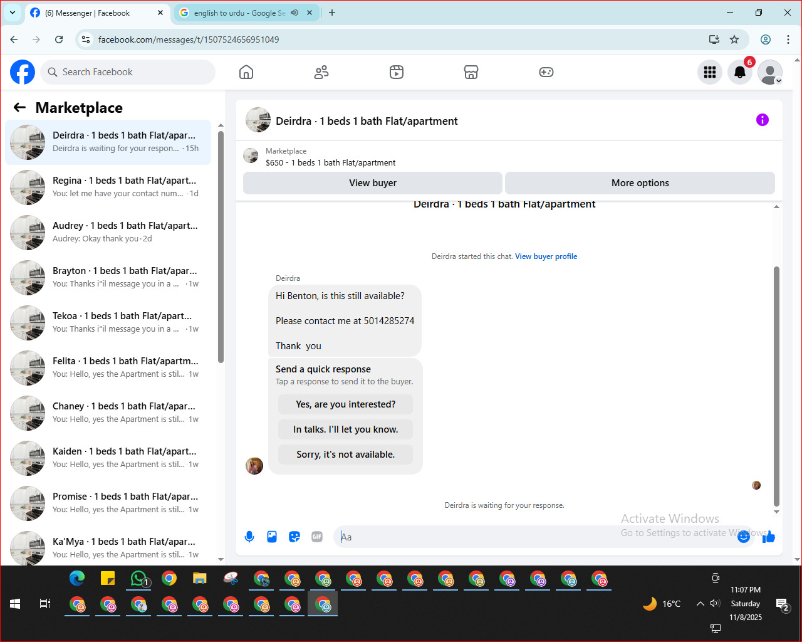Image resolution: width=802 pixels, height=642 pixels.
Task: Click View buyer button
Action: click(373, 183)
